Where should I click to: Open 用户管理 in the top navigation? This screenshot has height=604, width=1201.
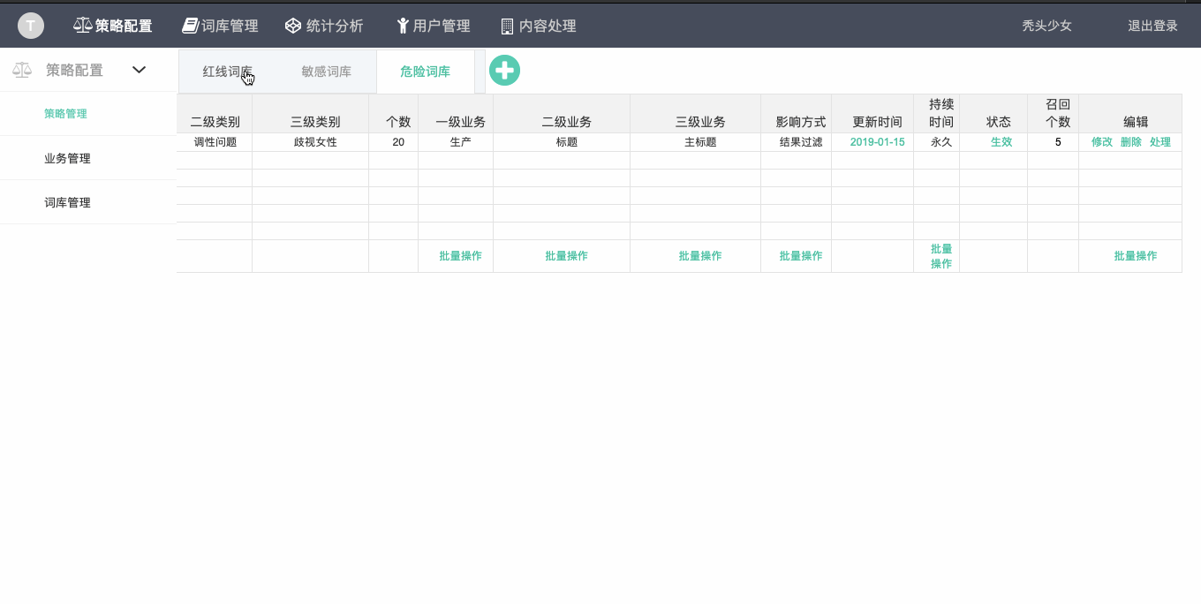coord(442,26)
